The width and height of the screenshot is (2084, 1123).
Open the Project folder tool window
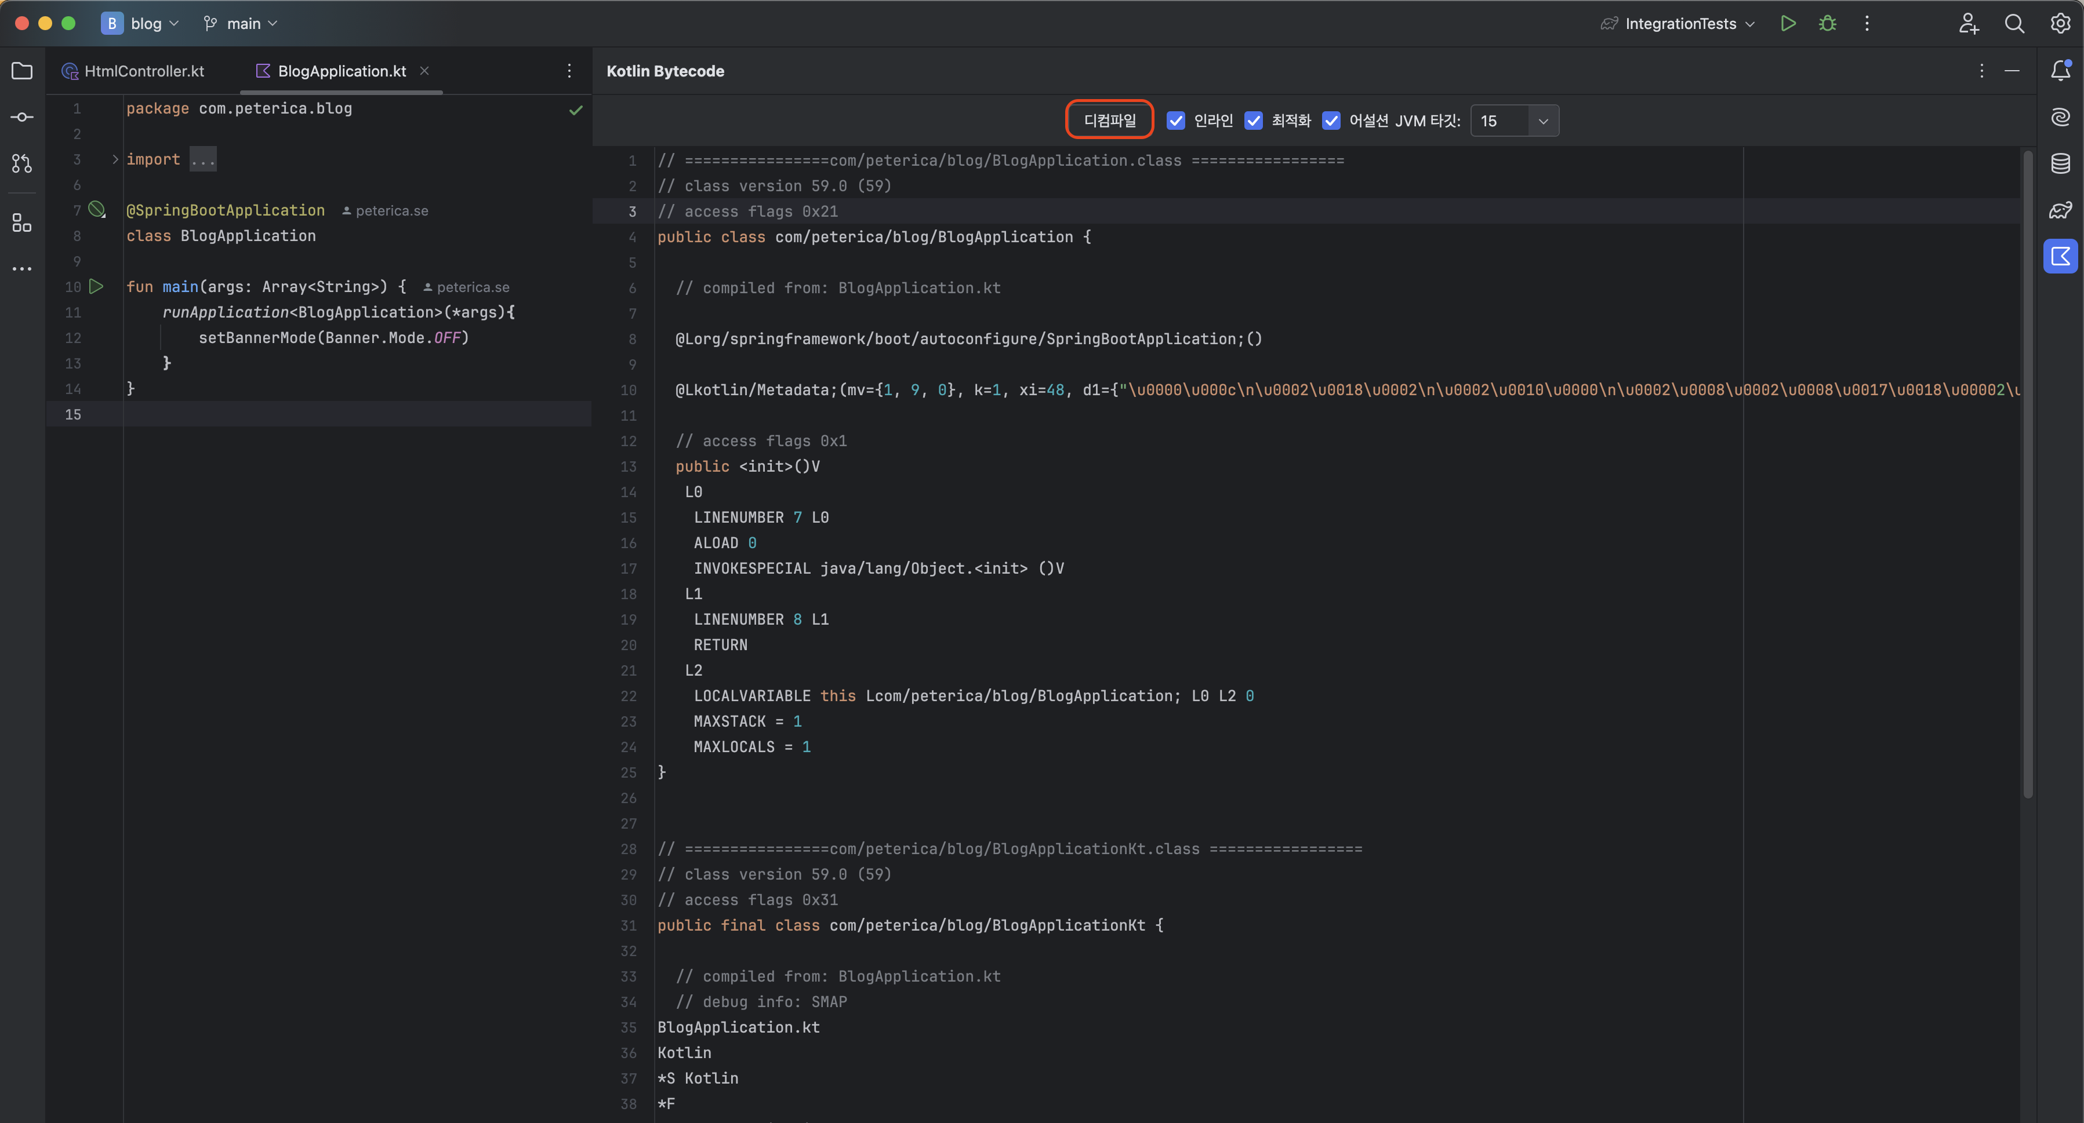click(x=22, y=71)
